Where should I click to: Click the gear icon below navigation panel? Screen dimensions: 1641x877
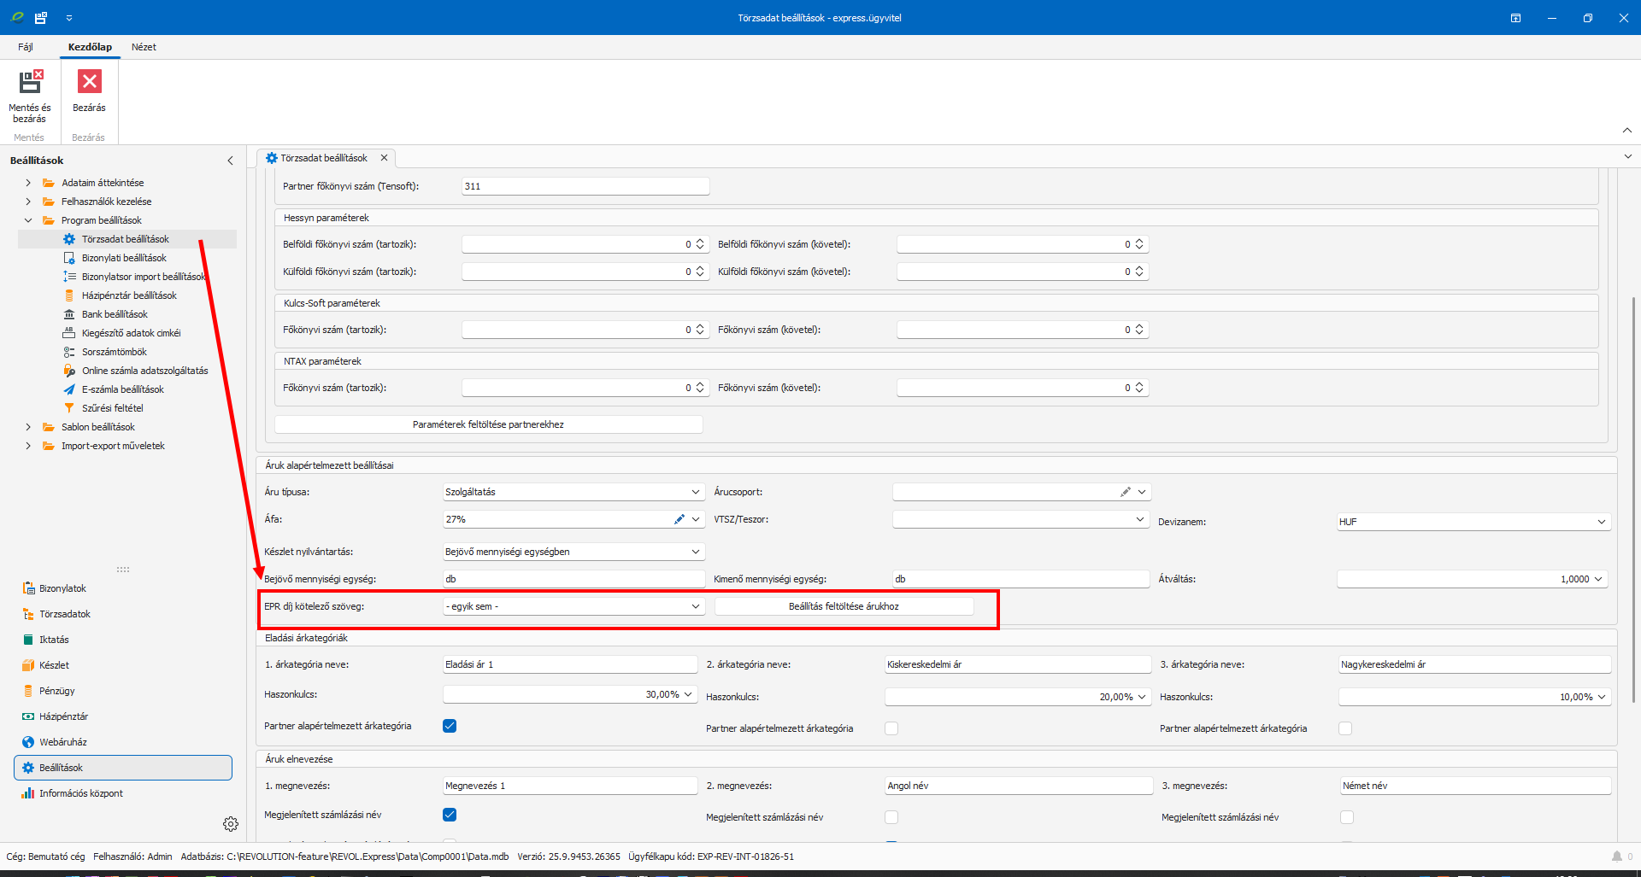click(230, 824)
